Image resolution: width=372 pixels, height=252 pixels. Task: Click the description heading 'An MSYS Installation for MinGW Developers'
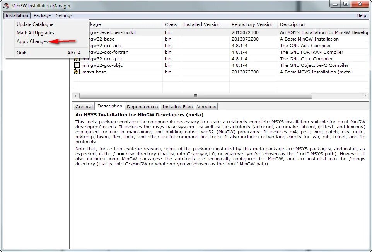(x=139, y=115)
